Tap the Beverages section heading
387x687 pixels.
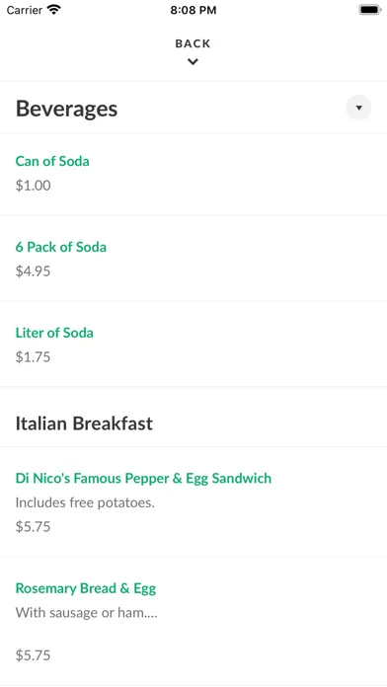66,109
